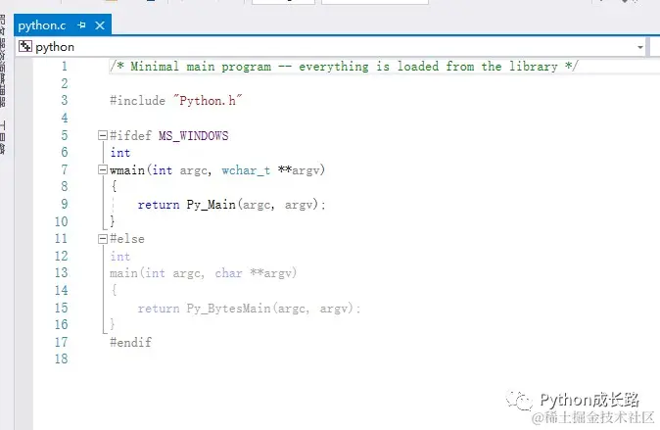Click the #include "Python.h" line
Image resolution: width=660 pixels, height=430 pixels.
click(176, 100)
